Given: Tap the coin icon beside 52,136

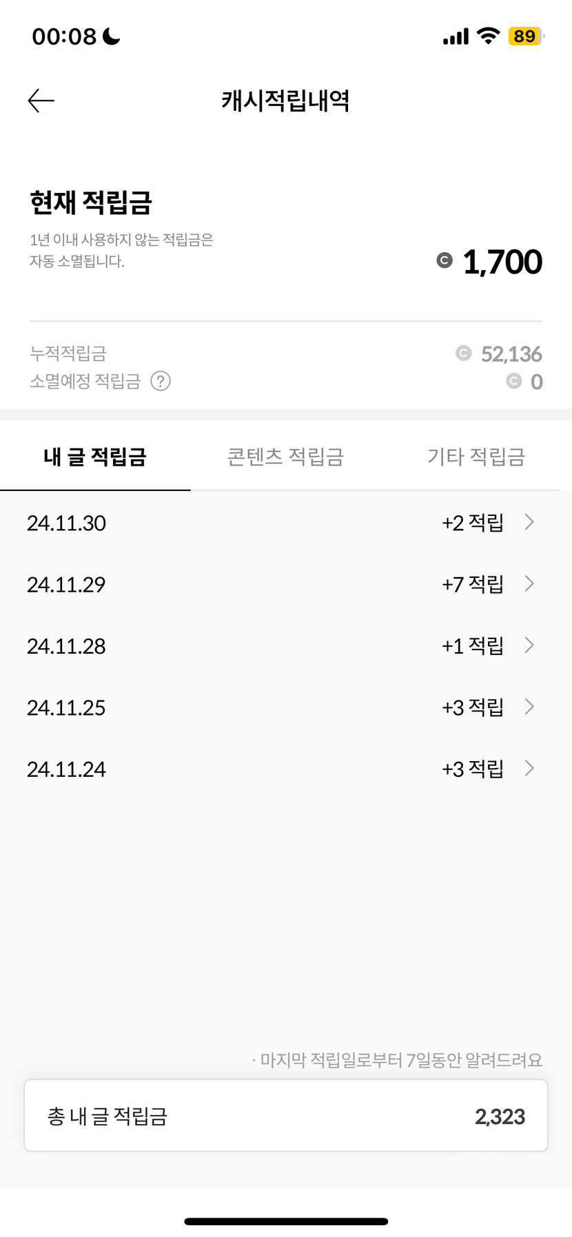Looking at the screenshot, I should pyautogui.click(x=463, y=353).
